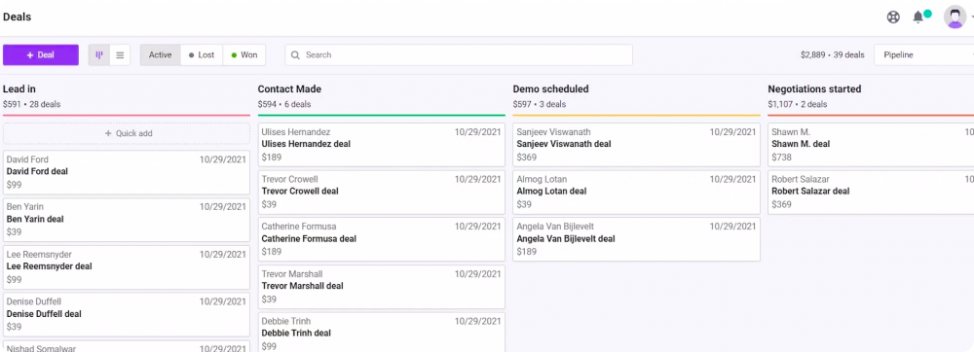Click the Demo scheduled column header
The width and height of the screenshot is (974, 352).
[x=550, y=89]
